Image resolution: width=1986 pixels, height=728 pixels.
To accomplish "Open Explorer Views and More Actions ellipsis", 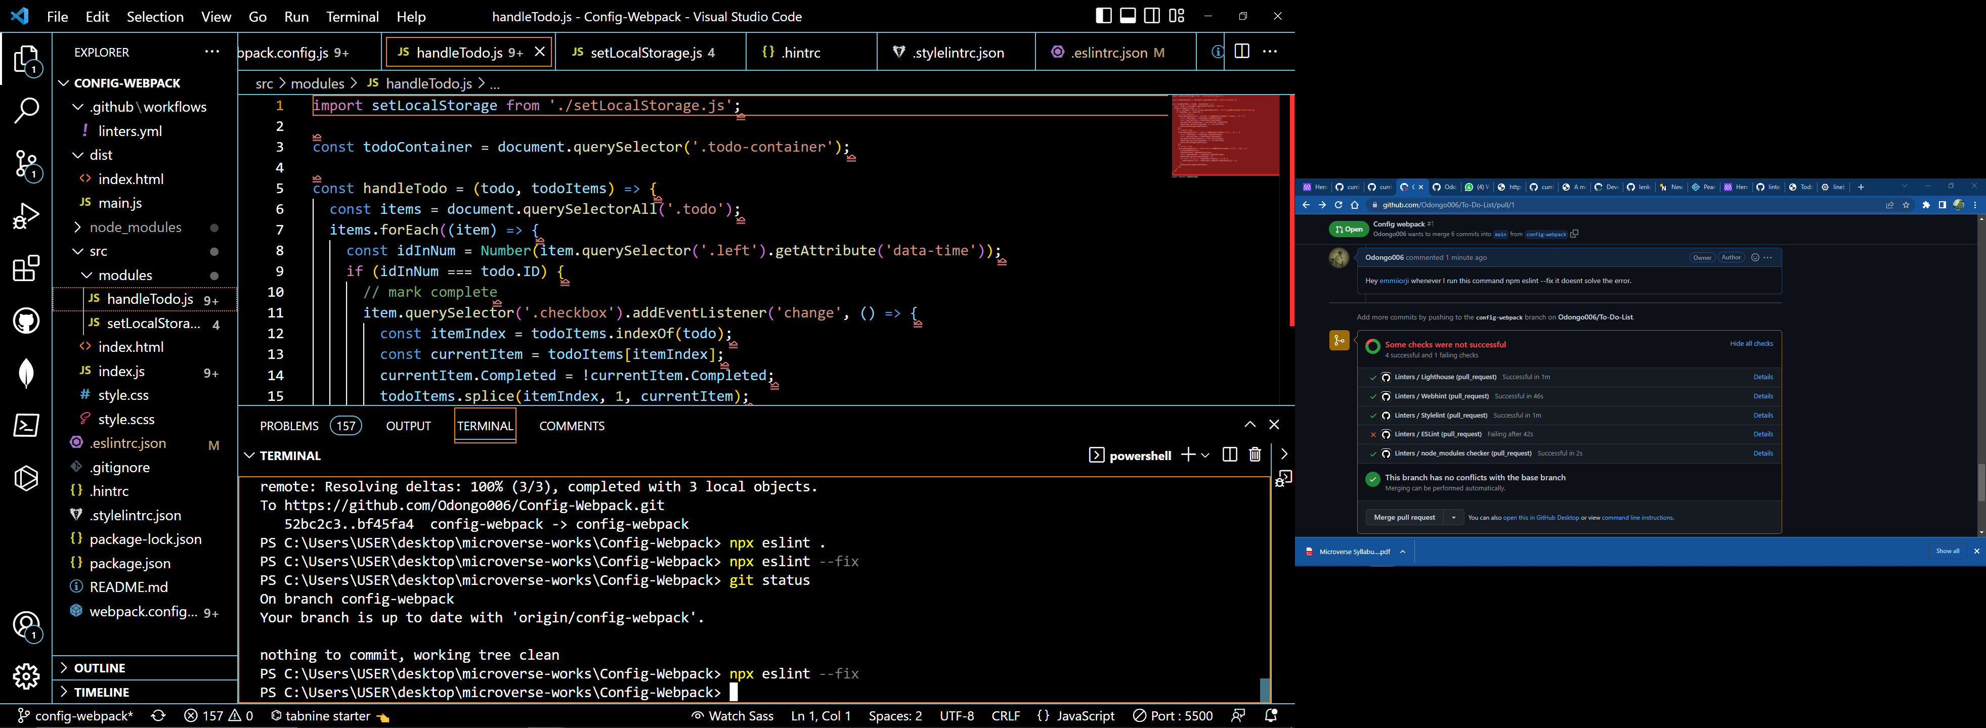I will click(x=212, y=52).
